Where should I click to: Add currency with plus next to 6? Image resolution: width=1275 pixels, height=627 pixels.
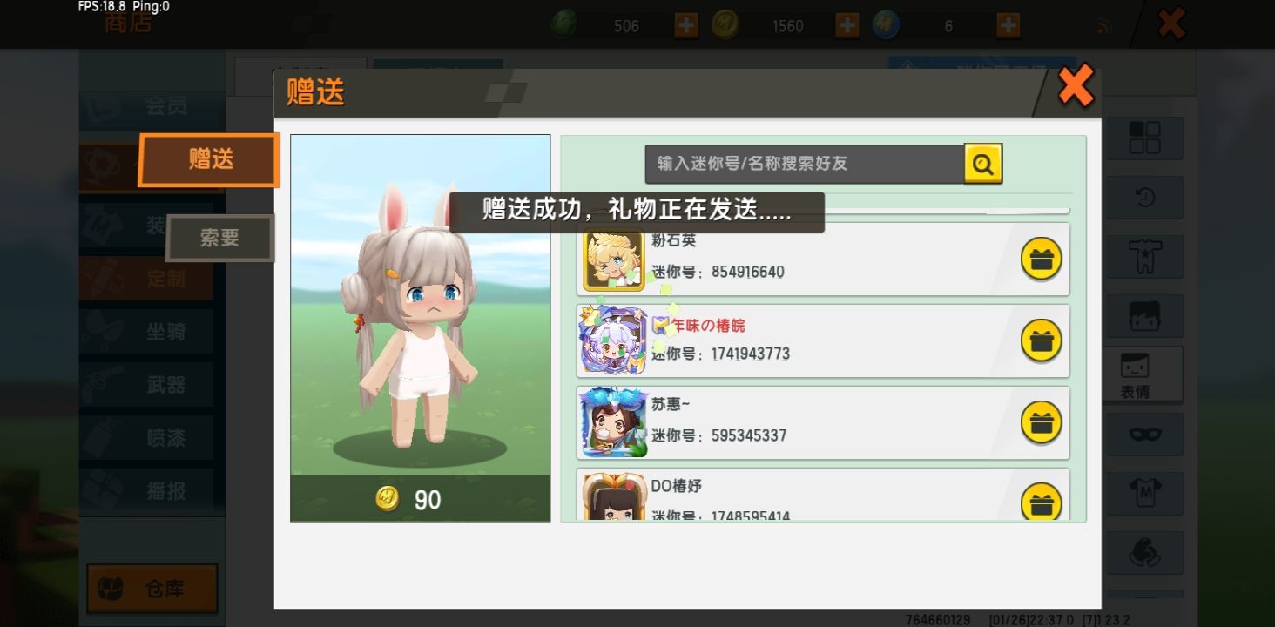coord(1008,25)
